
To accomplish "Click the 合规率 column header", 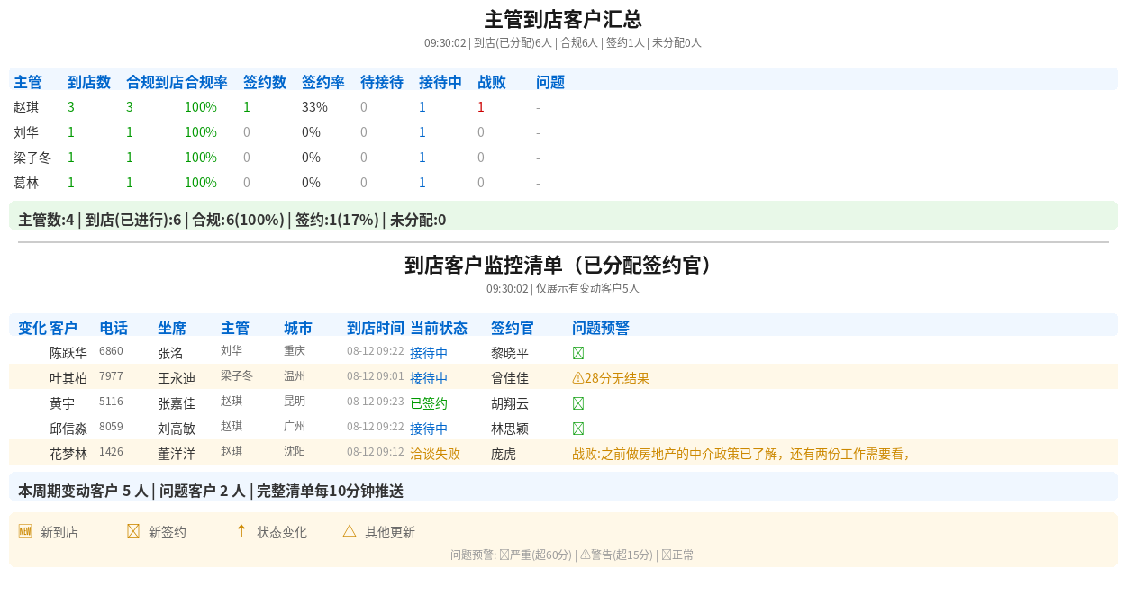I will tap(206, 82).
